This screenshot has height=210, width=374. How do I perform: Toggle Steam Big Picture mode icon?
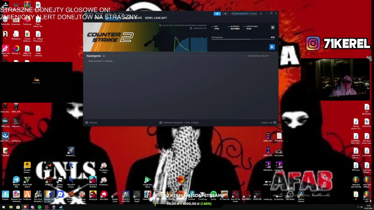click(261, 14)
